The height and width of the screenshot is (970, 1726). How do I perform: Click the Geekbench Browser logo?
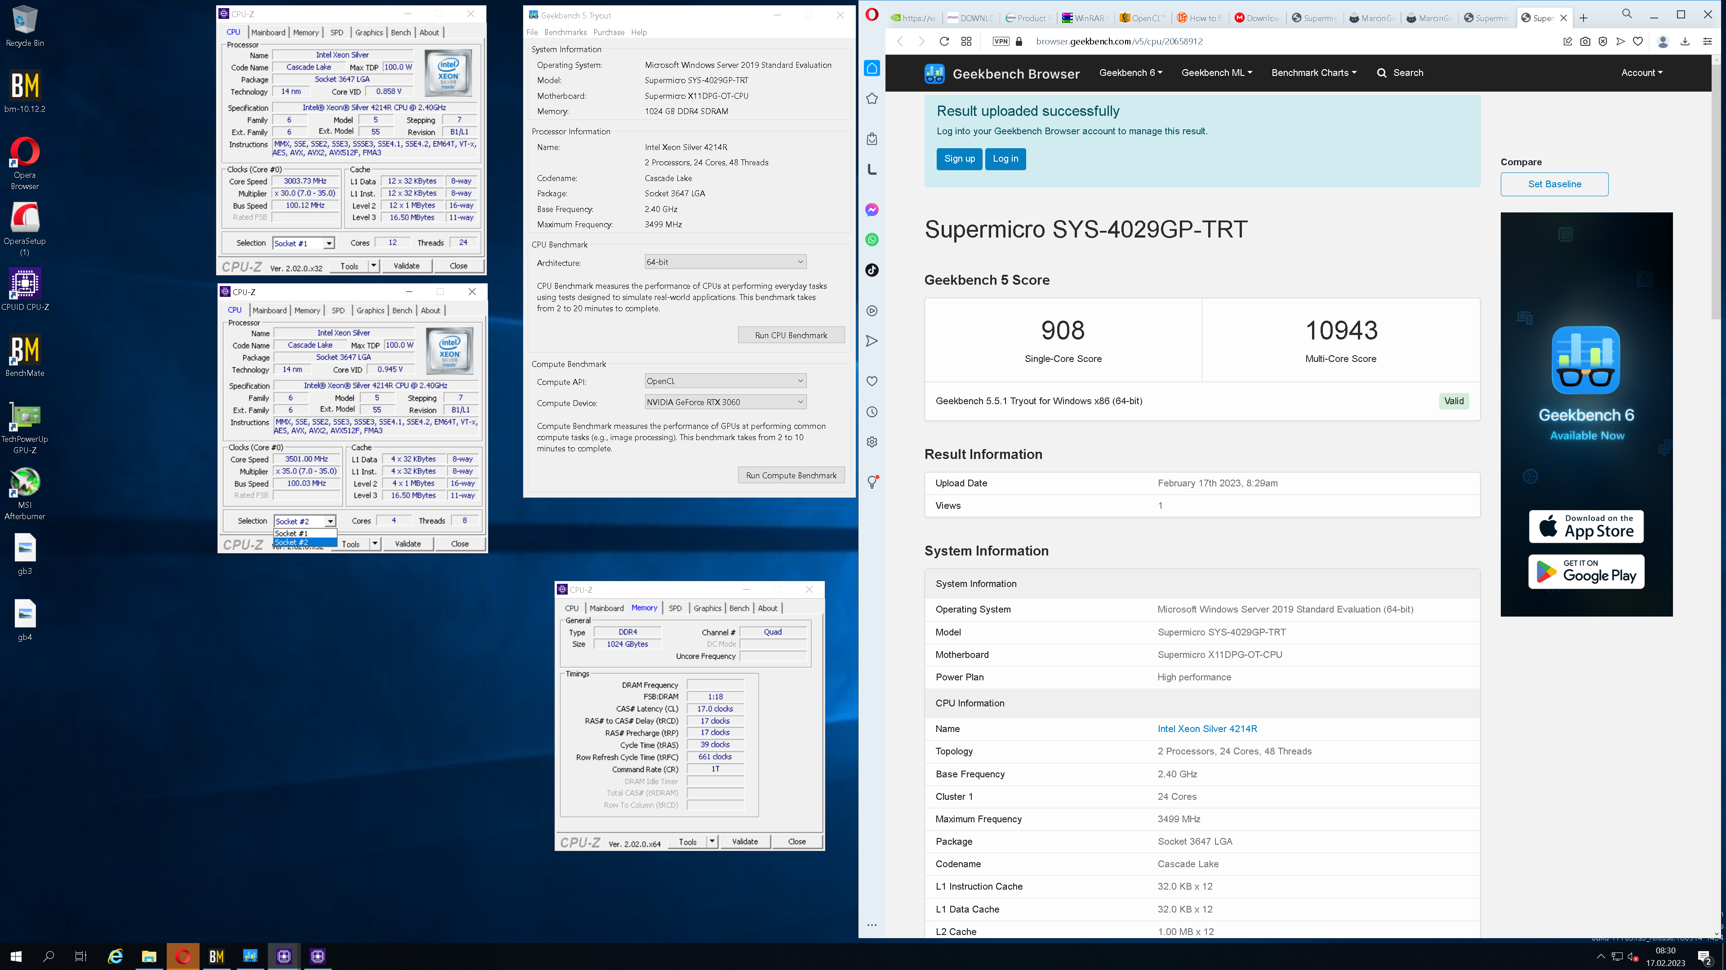1002,74
